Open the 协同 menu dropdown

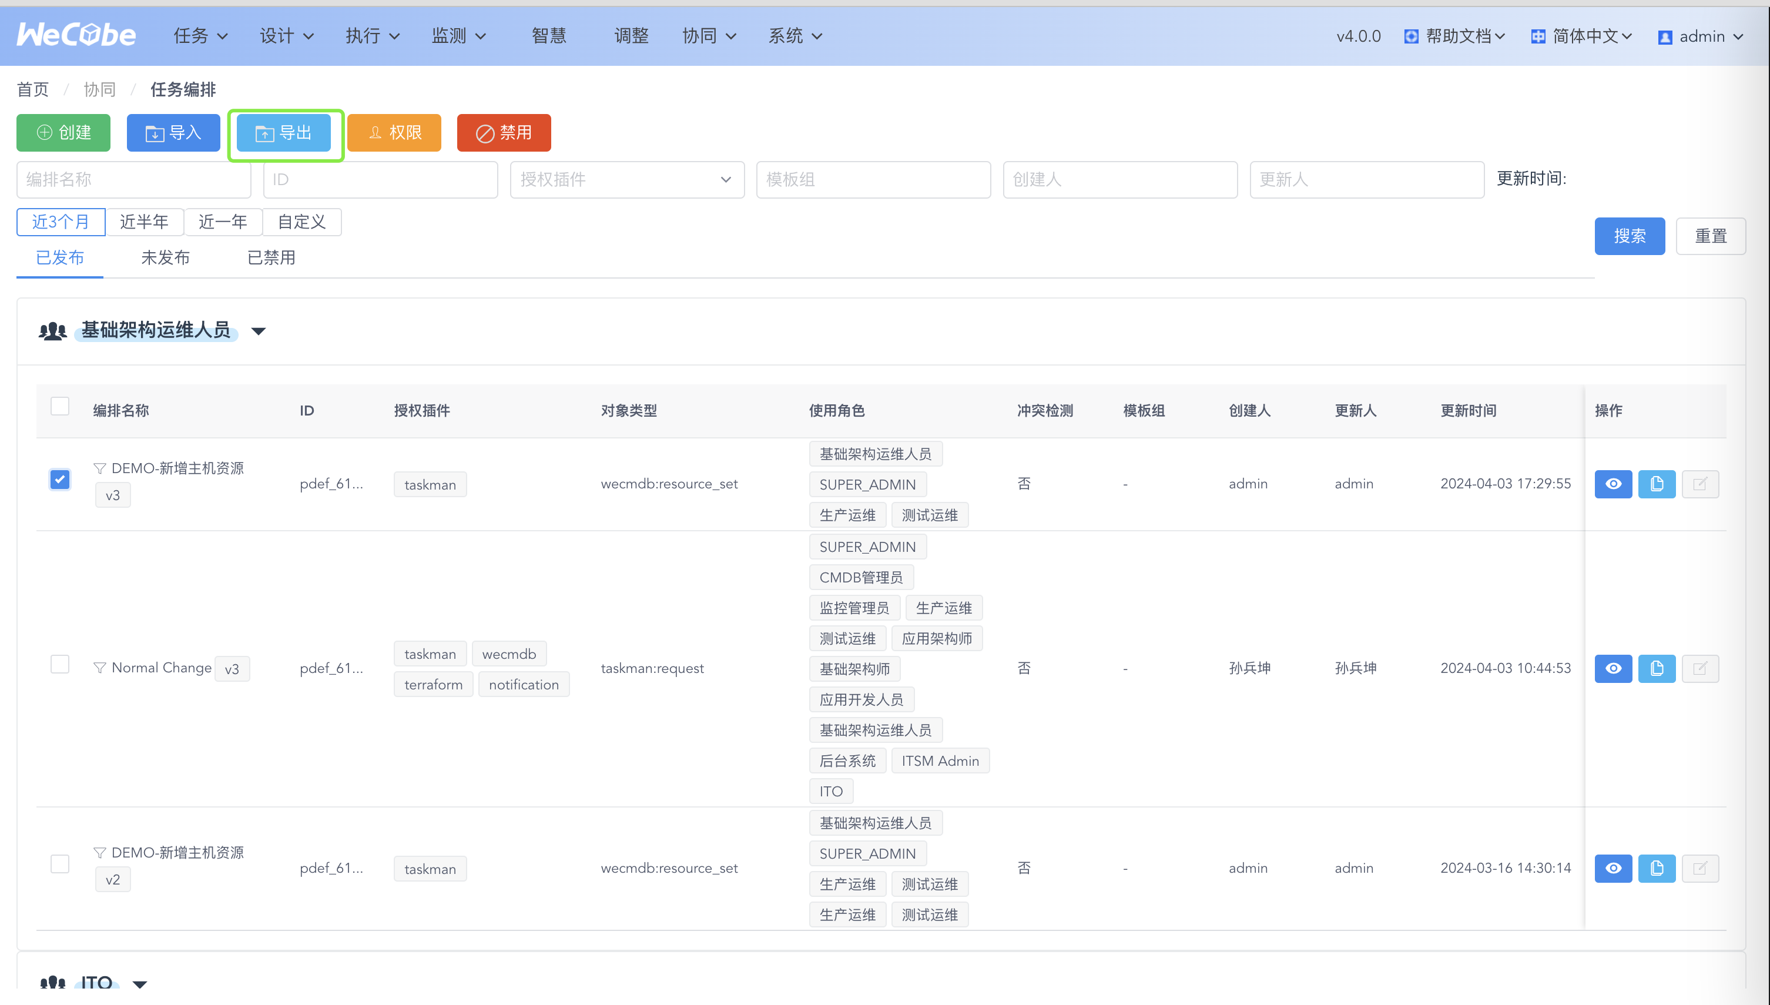tap(709, 36)
